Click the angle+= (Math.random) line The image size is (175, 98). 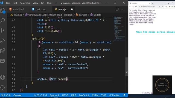52,79
